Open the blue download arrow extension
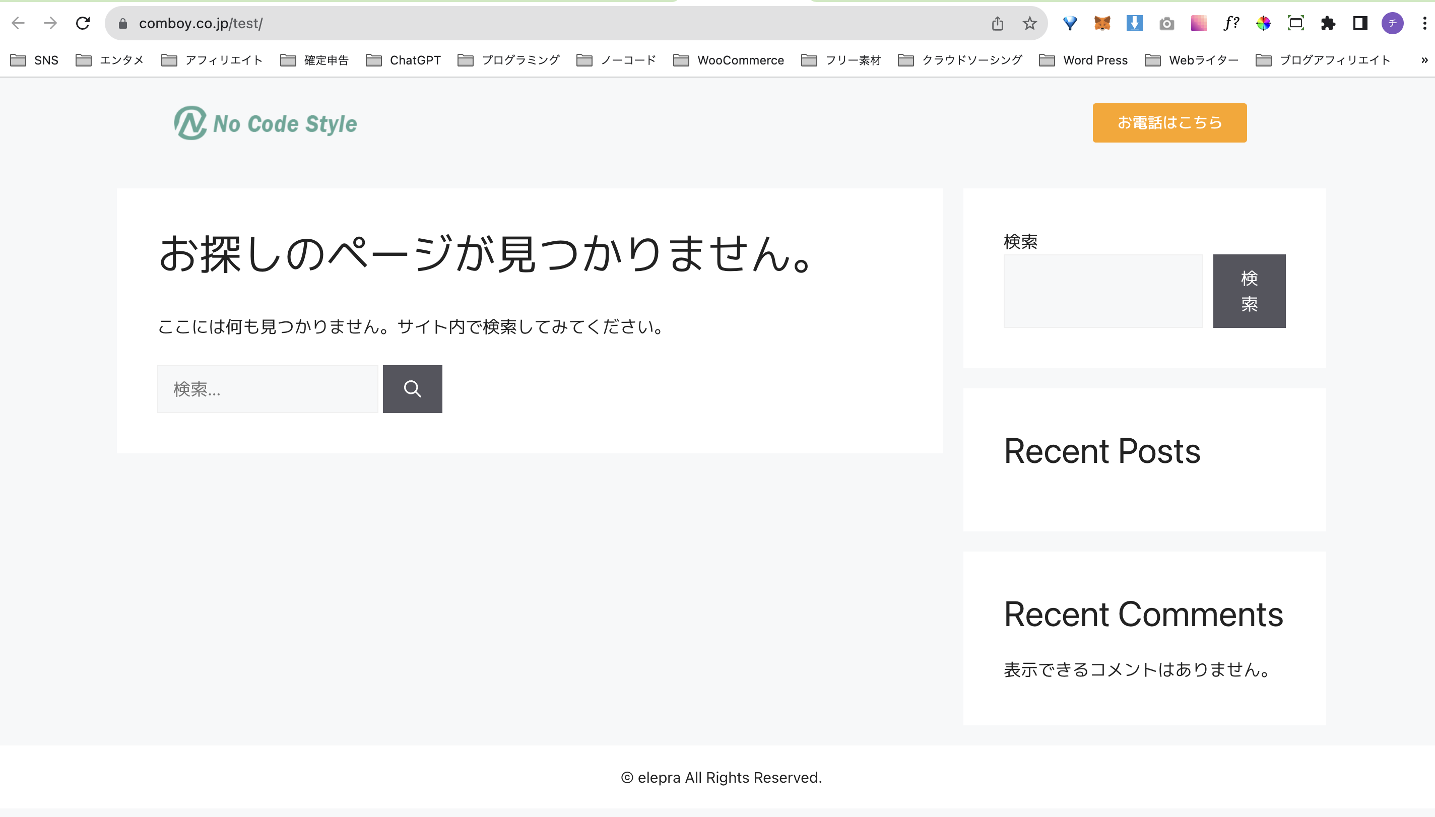Screen dimensions: 1435x817 (1134, 23)
